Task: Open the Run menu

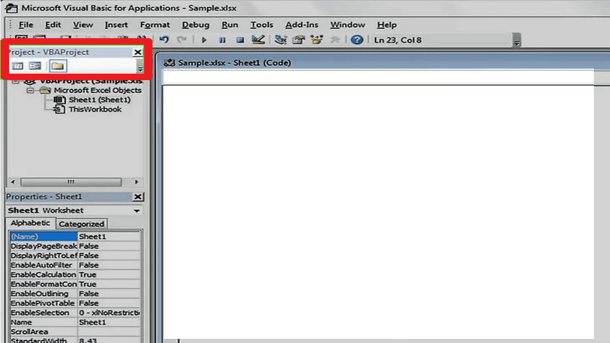Action: click(x=230, y=25)
